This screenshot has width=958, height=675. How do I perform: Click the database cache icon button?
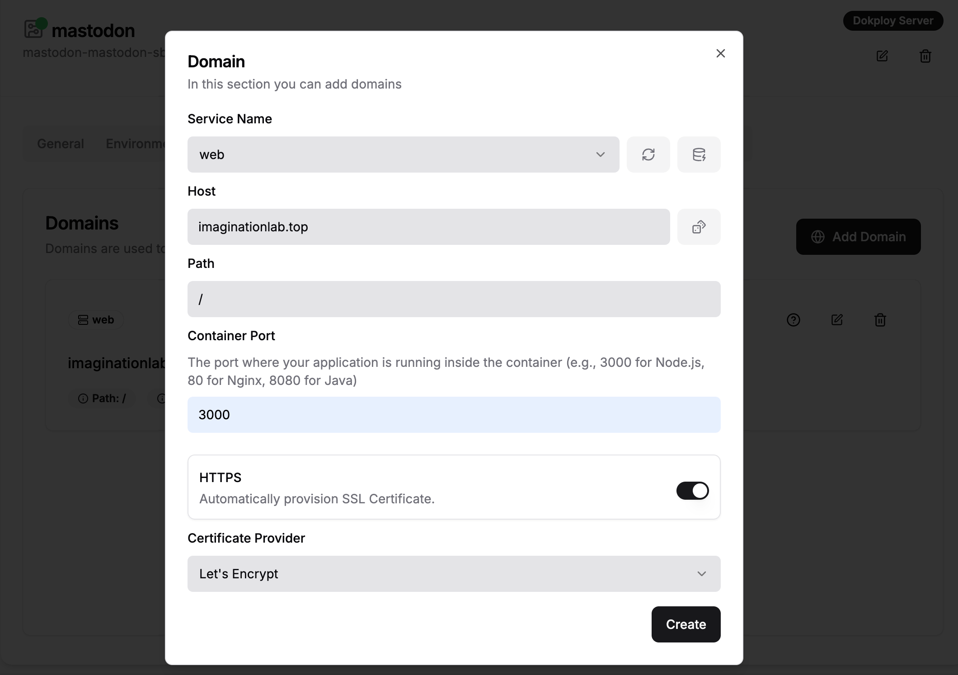(x=699, y=155)
